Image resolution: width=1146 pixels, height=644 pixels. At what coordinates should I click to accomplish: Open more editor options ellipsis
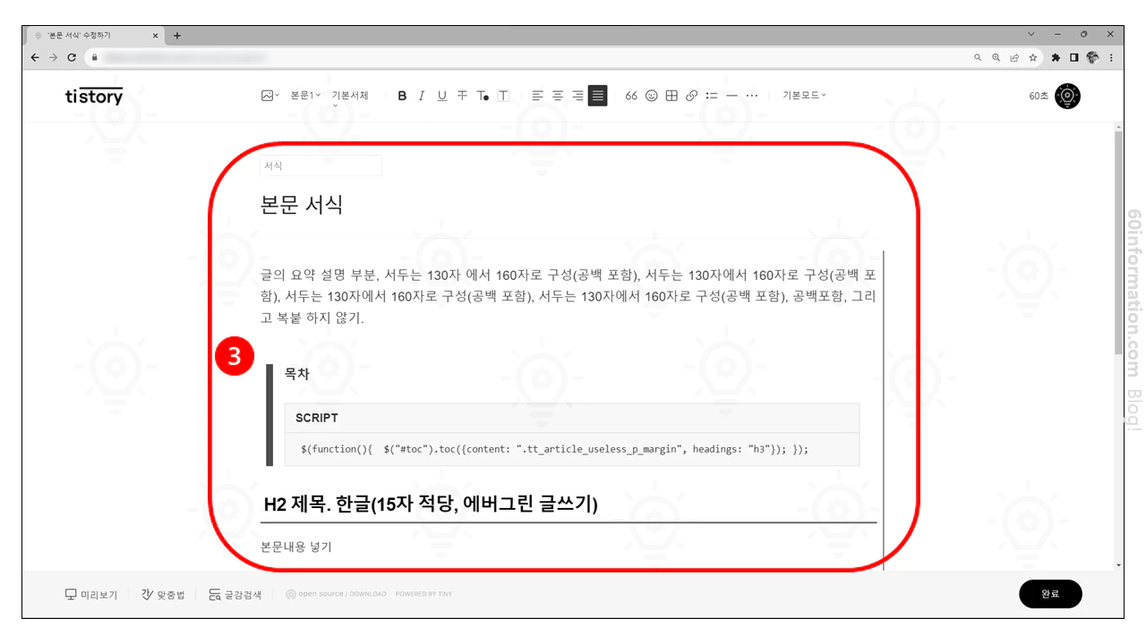click(x=752, y=96)
